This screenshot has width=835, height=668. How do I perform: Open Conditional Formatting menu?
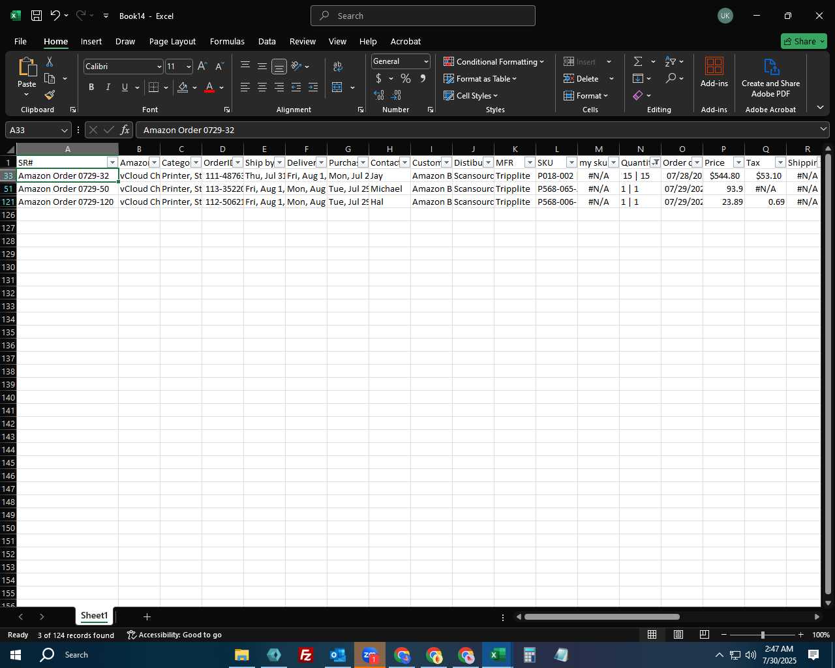(494, 61)
